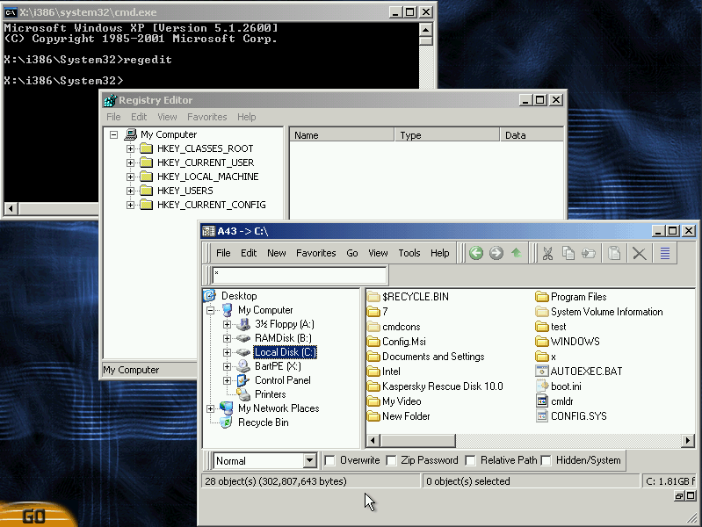Select the RAMDisk (B:) drive icon
This screenshot has height=527, width=702.
click(243, 338)
